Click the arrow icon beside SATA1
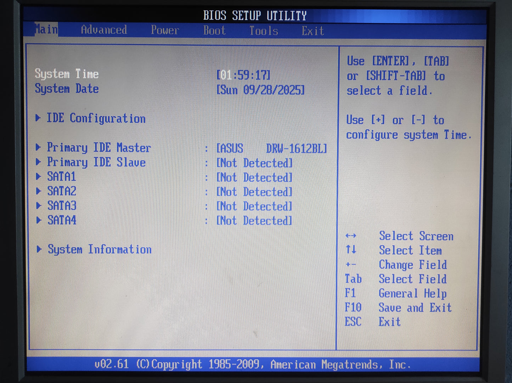This screenshot has height=383, width=512. click(39, 176)
